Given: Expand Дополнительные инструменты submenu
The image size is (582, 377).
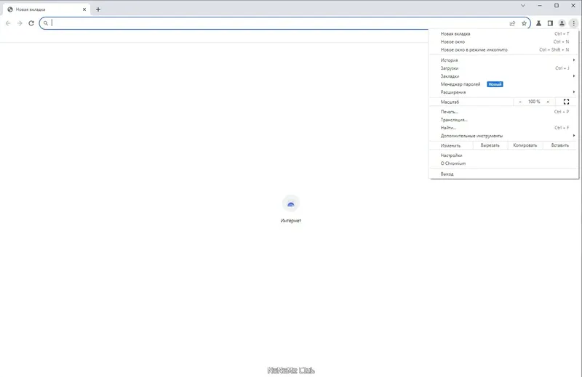Looking at the screenshot, I should point(503,136).
